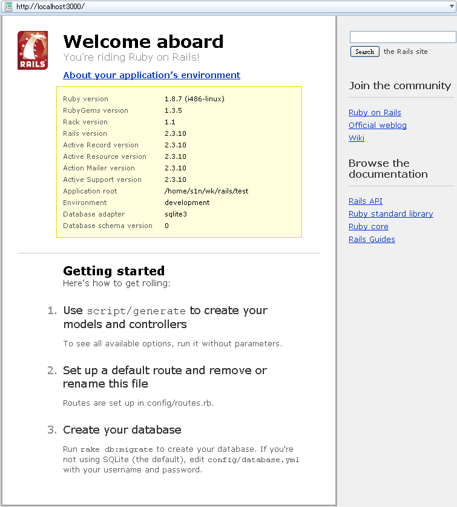The width and height of the screenshot is (457, 507).
Task: Click the Getting started heading
Action: pyautogui.click(x=114, y=270)
